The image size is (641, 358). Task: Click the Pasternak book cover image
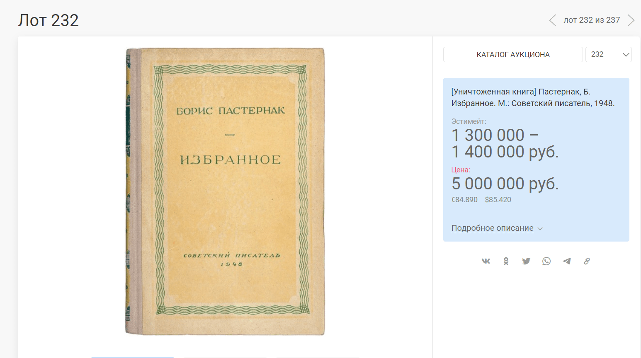225,191
